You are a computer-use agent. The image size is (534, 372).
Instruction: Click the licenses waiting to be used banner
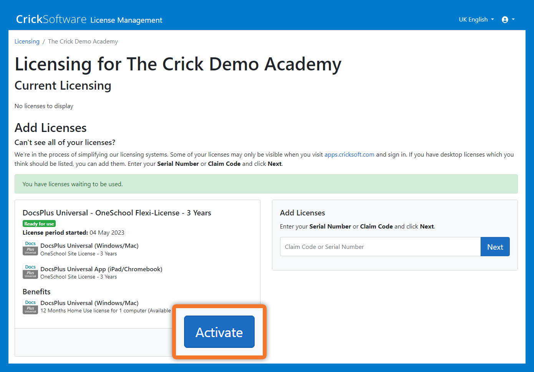[266, 184]
